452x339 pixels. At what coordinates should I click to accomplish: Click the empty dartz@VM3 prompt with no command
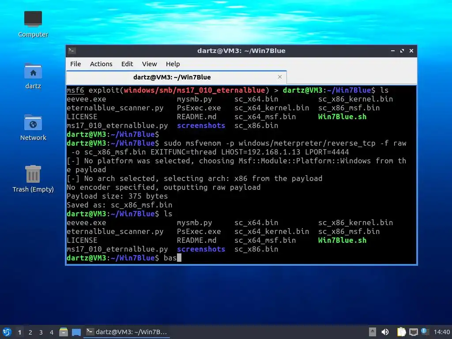[113, 134]
